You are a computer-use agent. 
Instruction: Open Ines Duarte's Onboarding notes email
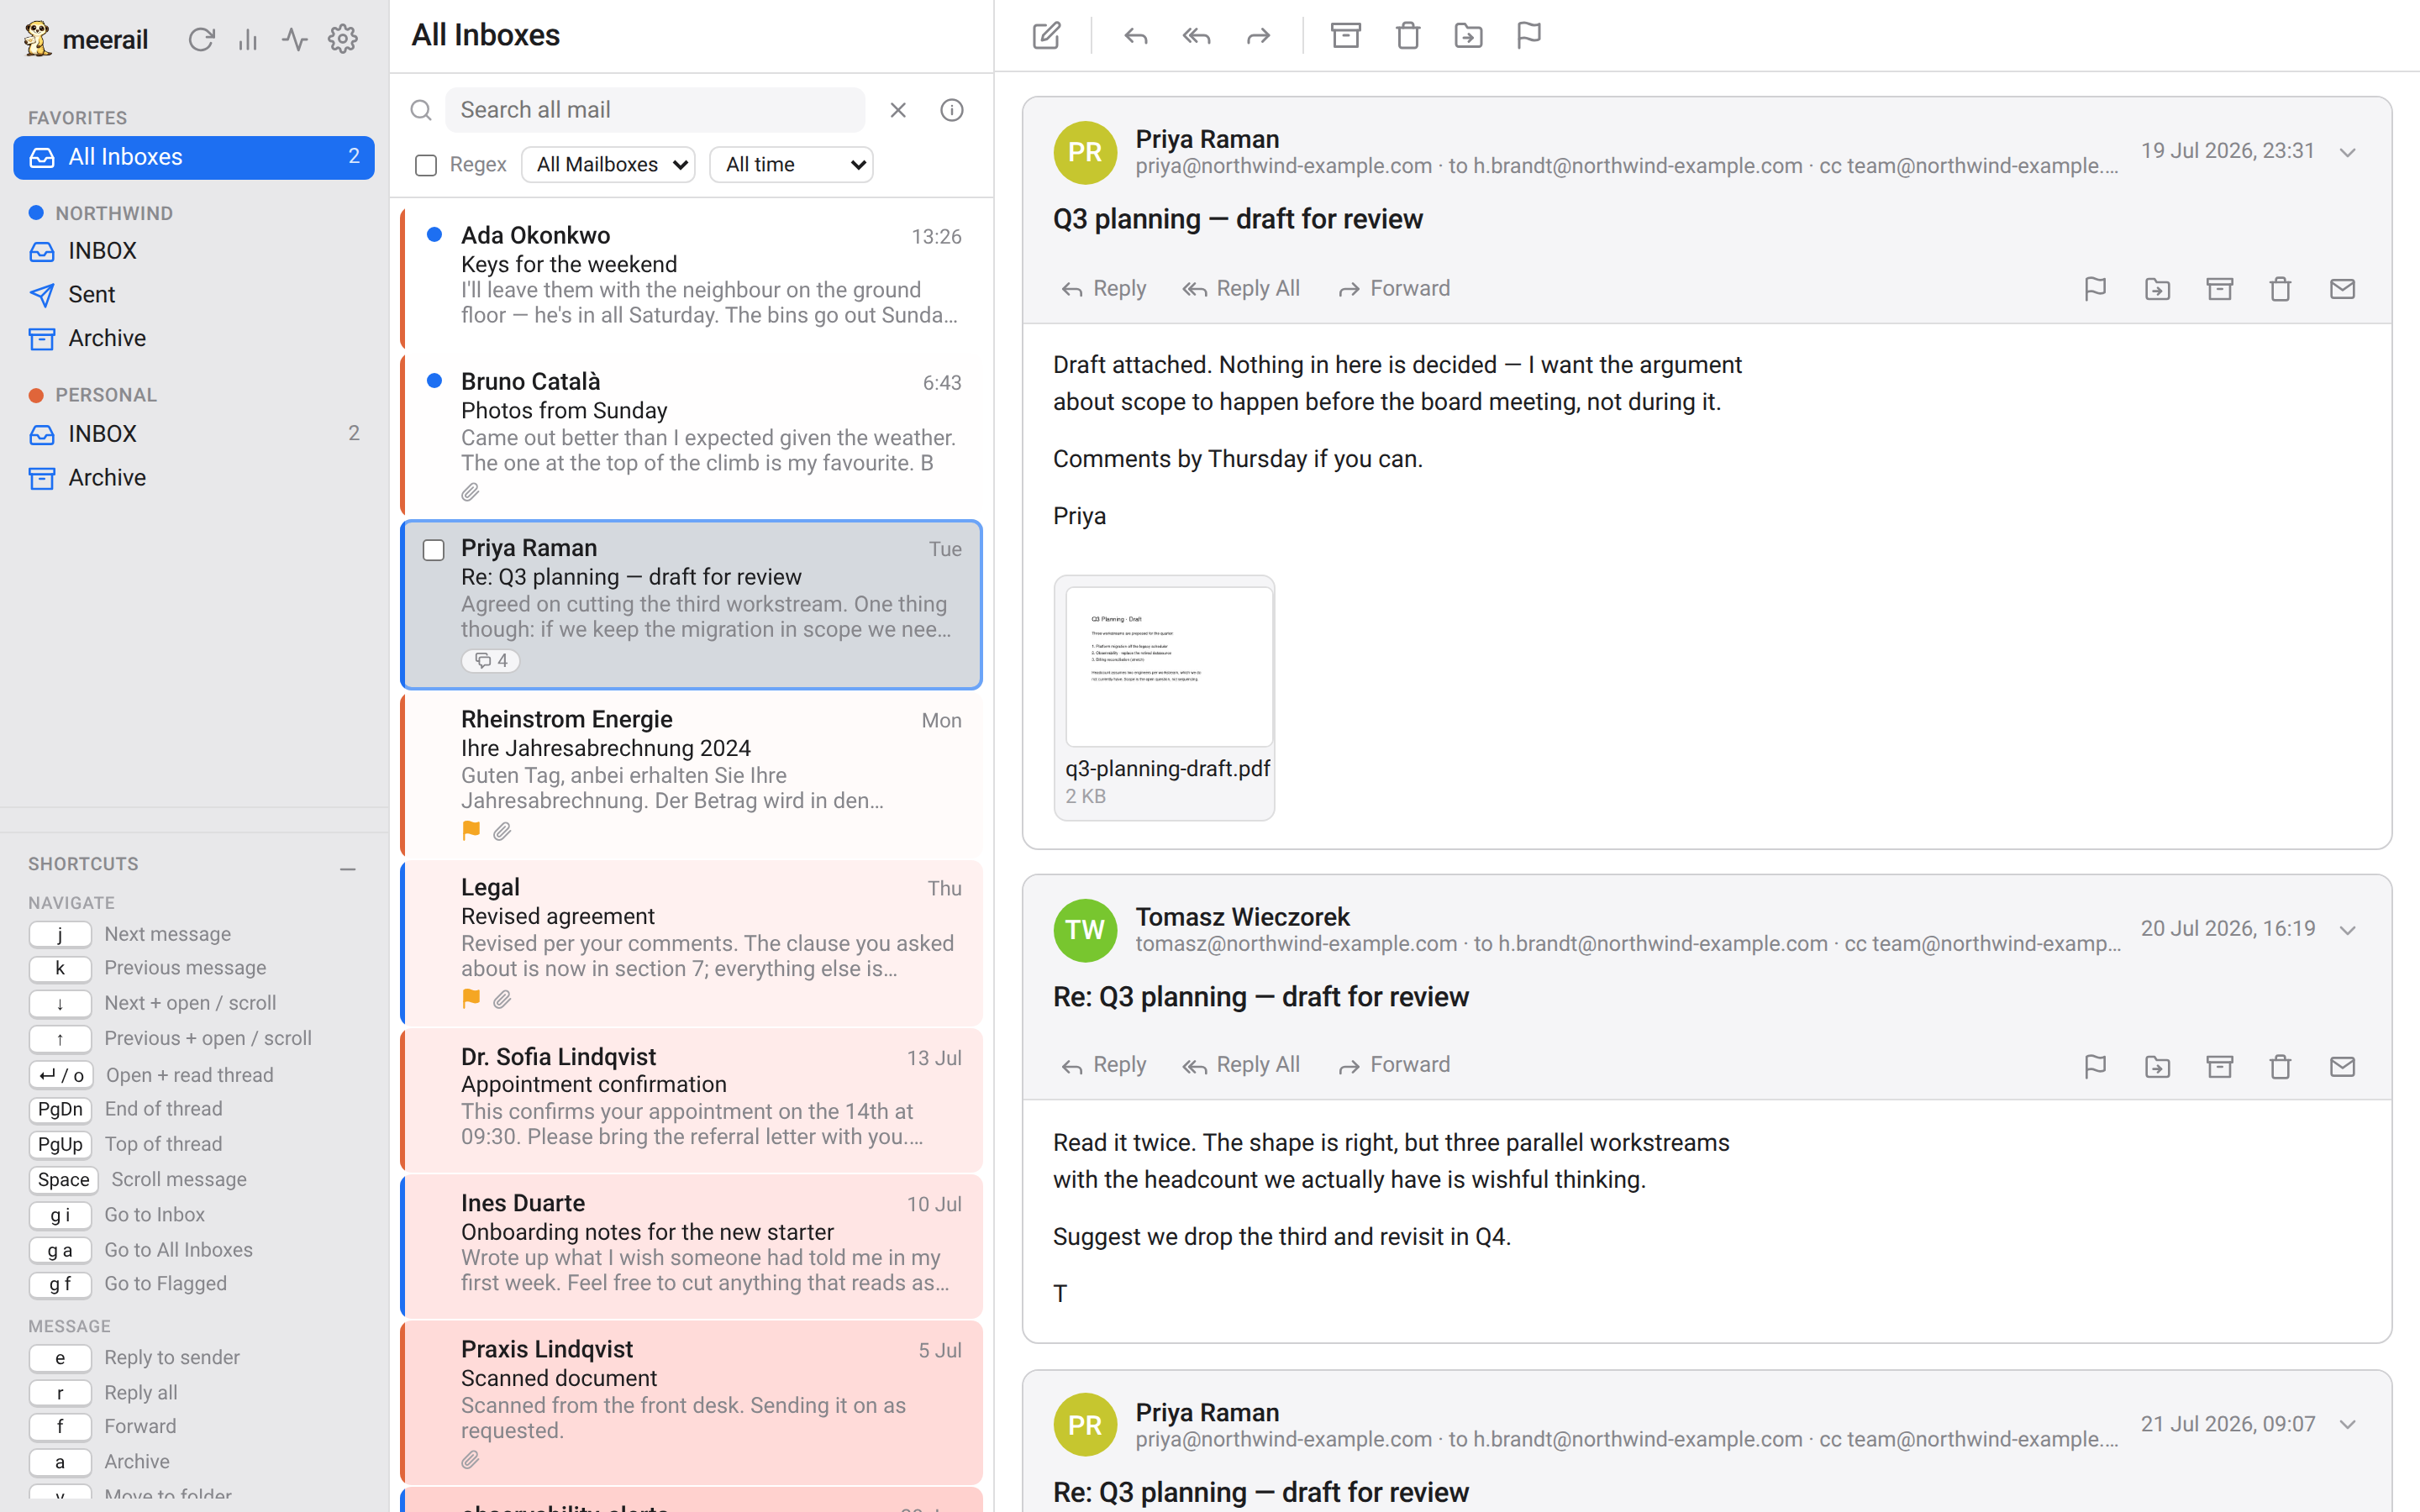click(x=691, y=1246)
